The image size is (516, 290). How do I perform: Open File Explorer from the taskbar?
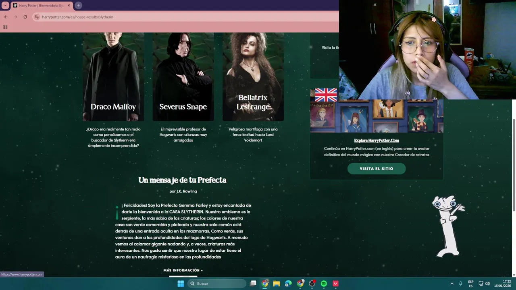277,284
